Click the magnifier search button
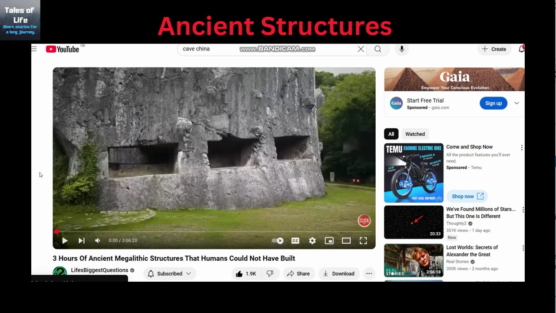 click(378, 49)
